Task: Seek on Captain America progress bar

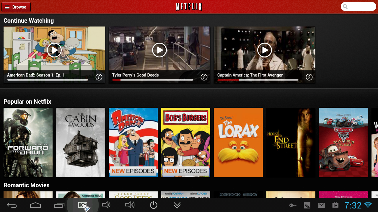Action: point(258,80)
